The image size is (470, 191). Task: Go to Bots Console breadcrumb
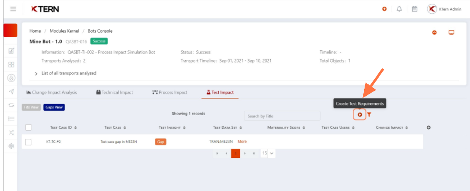100,31
